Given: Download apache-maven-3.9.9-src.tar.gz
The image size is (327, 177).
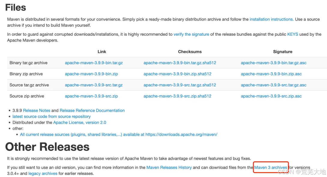Looking at the screenshot, I should tap(94, 85).
